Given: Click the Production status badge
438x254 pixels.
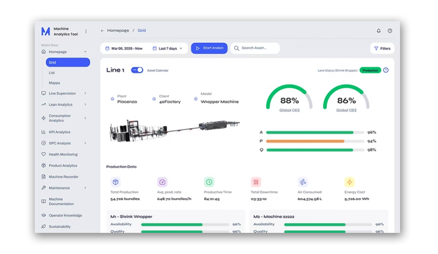Looking at the screenshot, I should (x=370, y=70).
